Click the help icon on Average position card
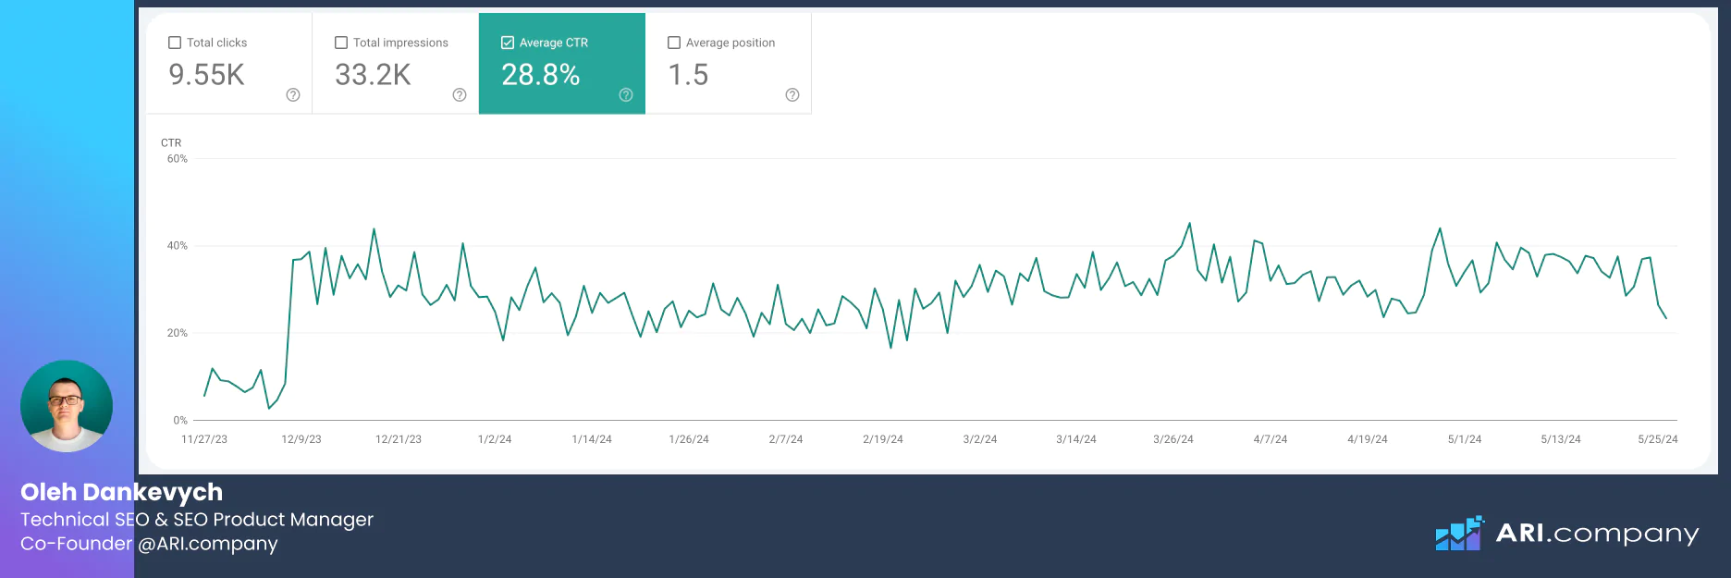The width and height of the screenshot is (1731, 578). (792, 95)
